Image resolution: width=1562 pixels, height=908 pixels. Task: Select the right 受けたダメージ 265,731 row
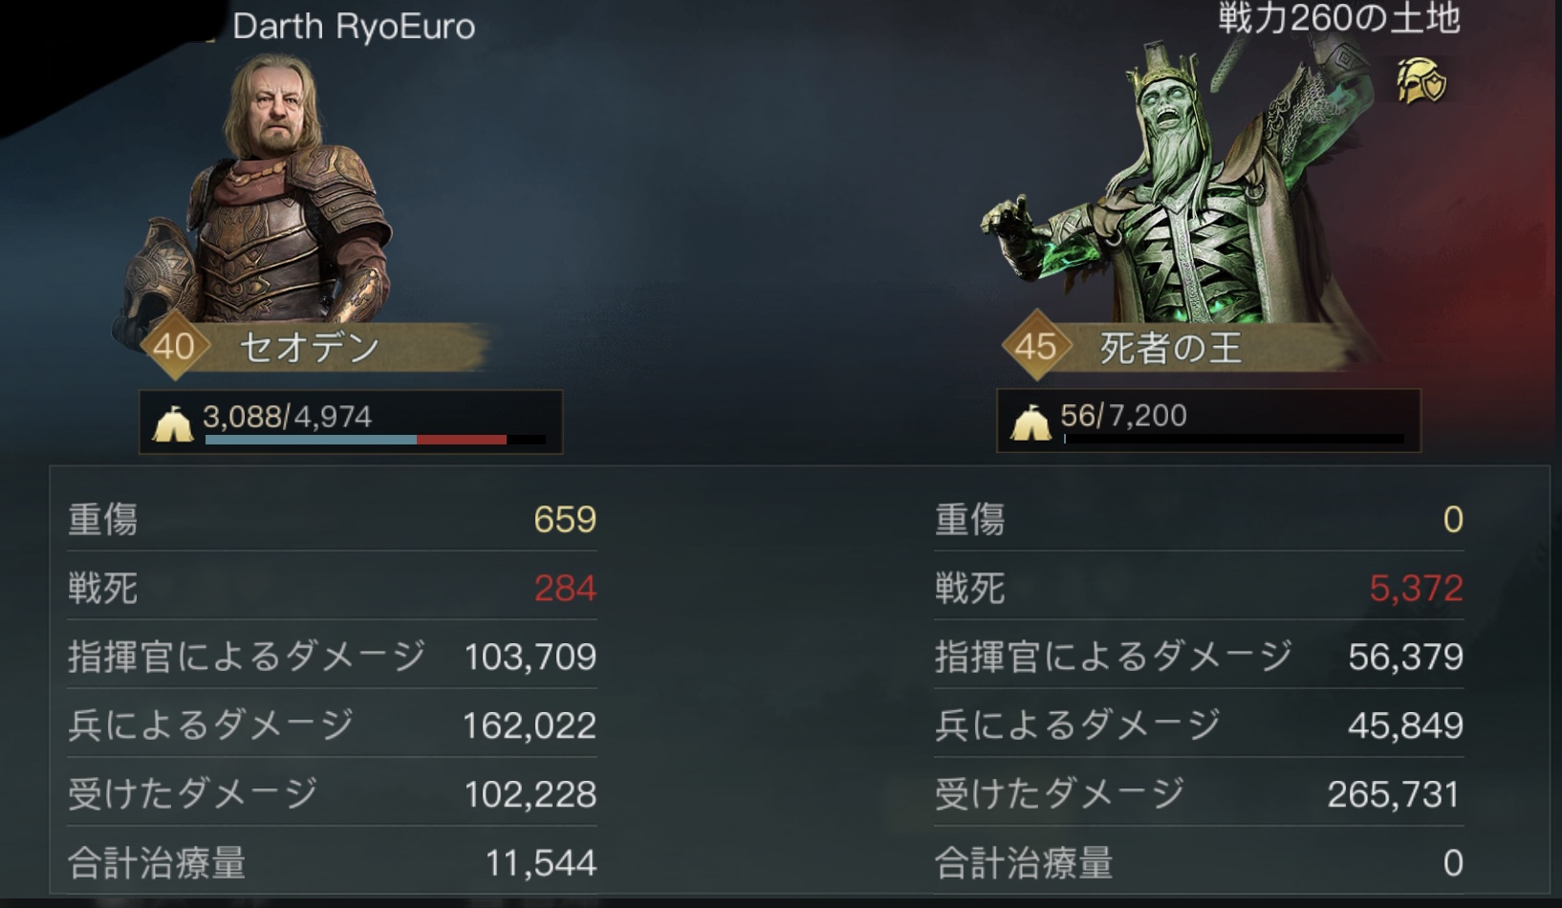click(x=1199, y=794)
